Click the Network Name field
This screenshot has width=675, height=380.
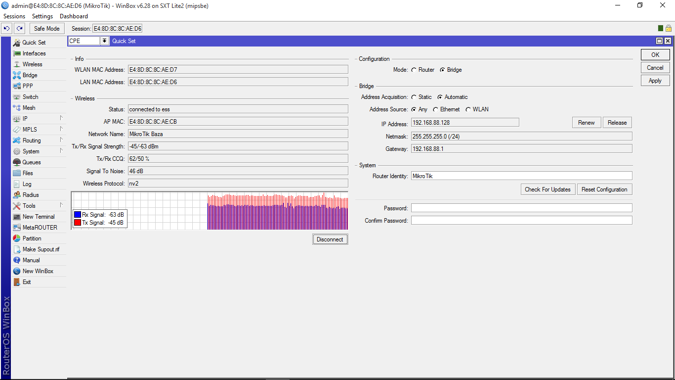(x=238, y=134)
